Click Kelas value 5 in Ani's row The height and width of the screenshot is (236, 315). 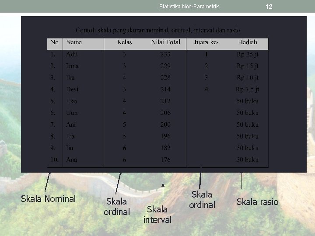[x=124, y=125]
